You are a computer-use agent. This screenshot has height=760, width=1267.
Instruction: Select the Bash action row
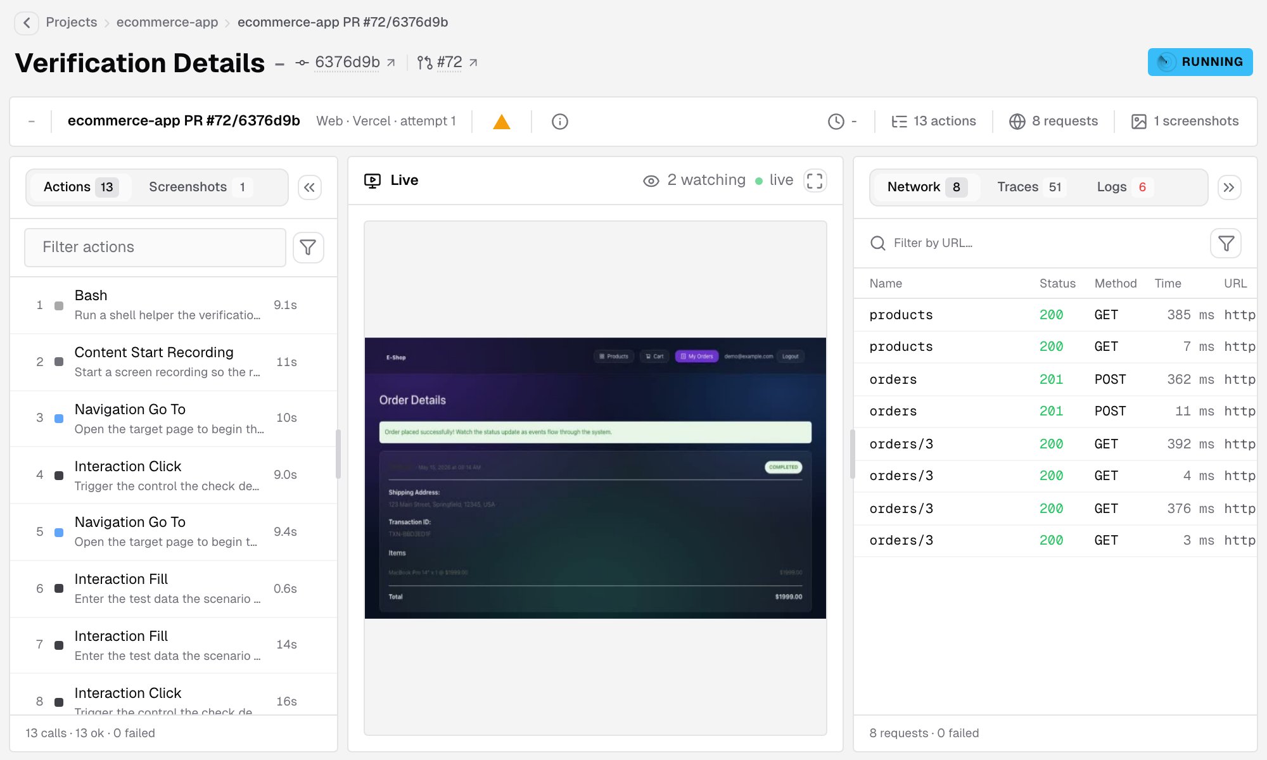(174, 305)
